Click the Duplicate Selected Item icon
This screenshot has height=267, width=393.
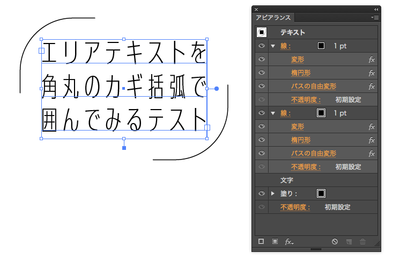tap(348, 242)
